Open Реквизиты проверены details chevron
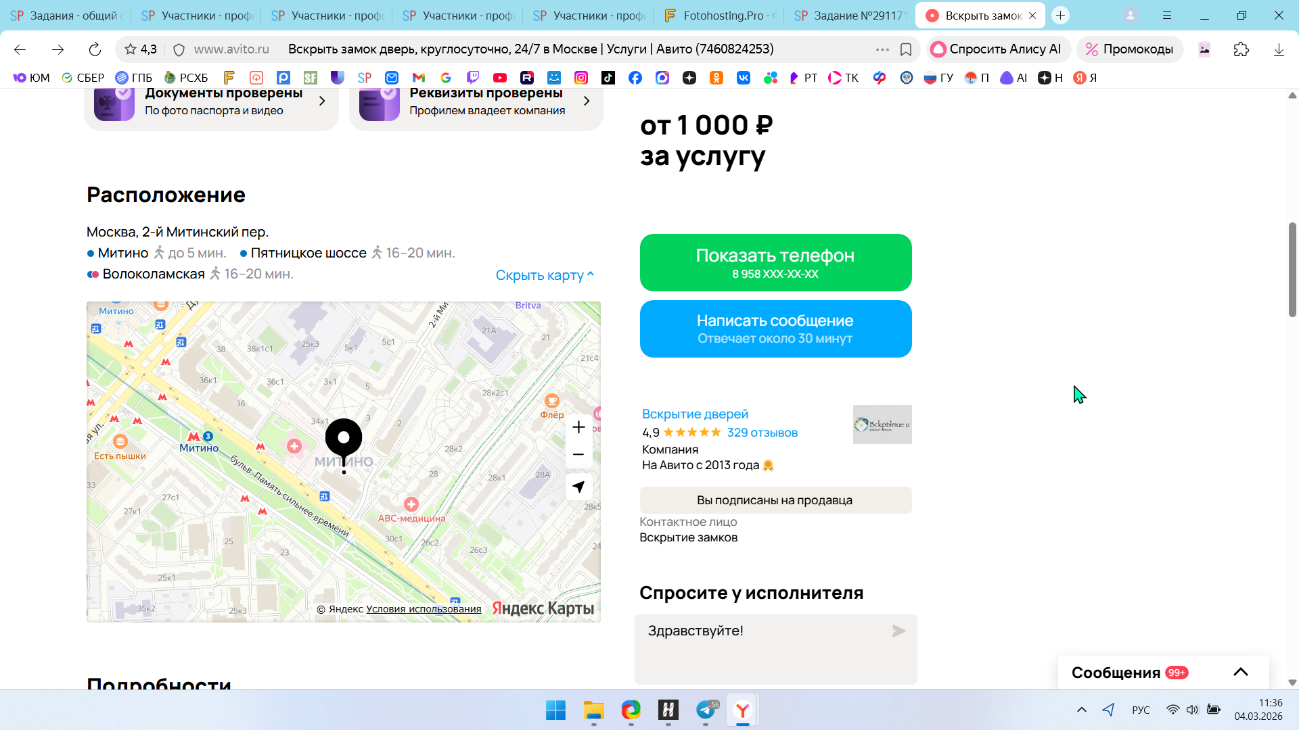This screenshot has width=1299, height=730. 587,101
